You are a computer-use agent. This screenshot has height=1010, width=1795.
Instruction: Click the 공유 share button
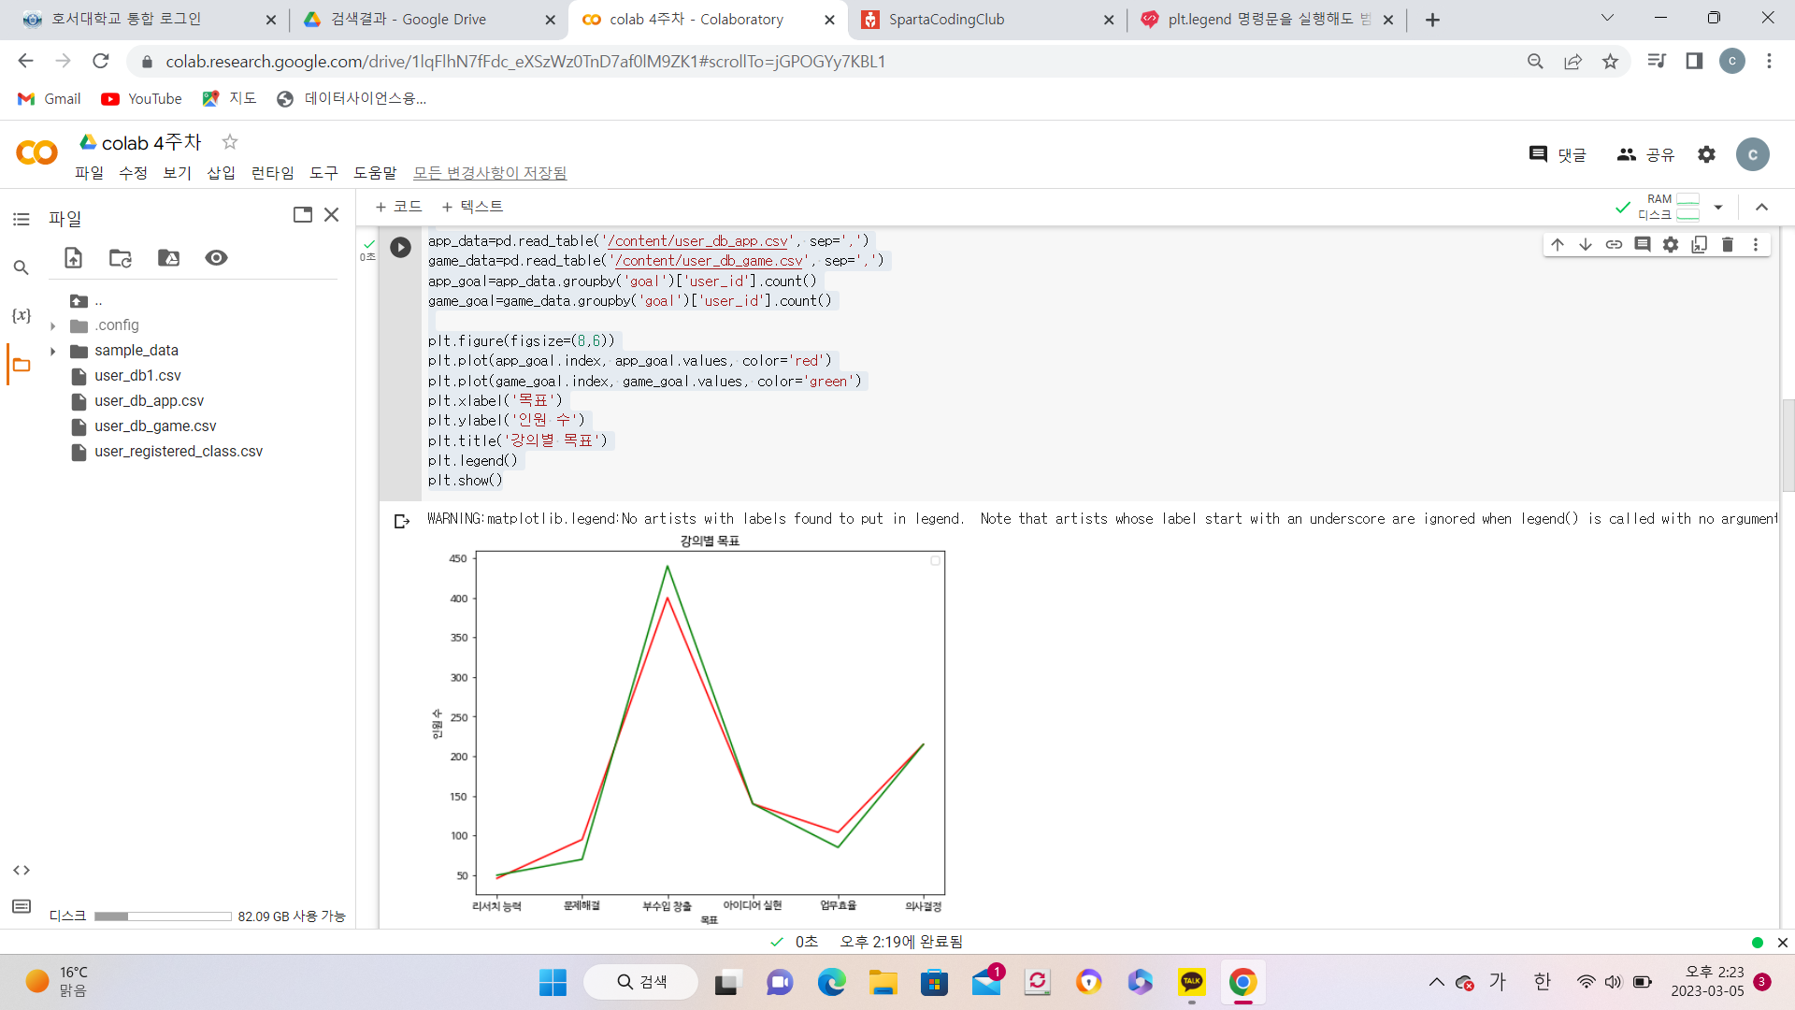(1646, 154)
